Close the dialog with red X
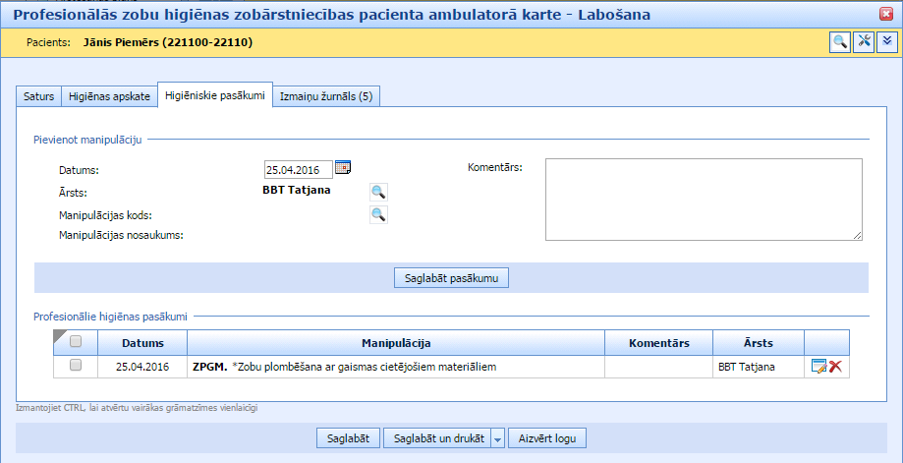 [887, 14]
